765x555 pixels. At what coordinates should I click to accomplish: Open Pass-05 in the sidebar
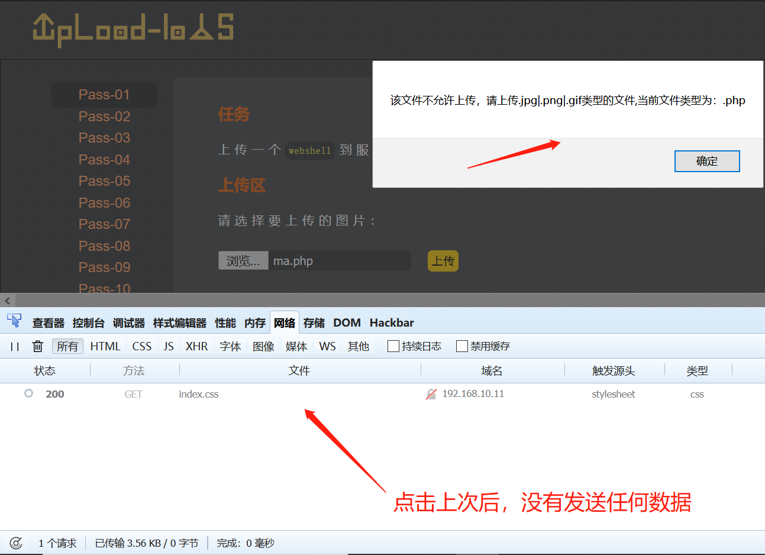coord(104,181)
